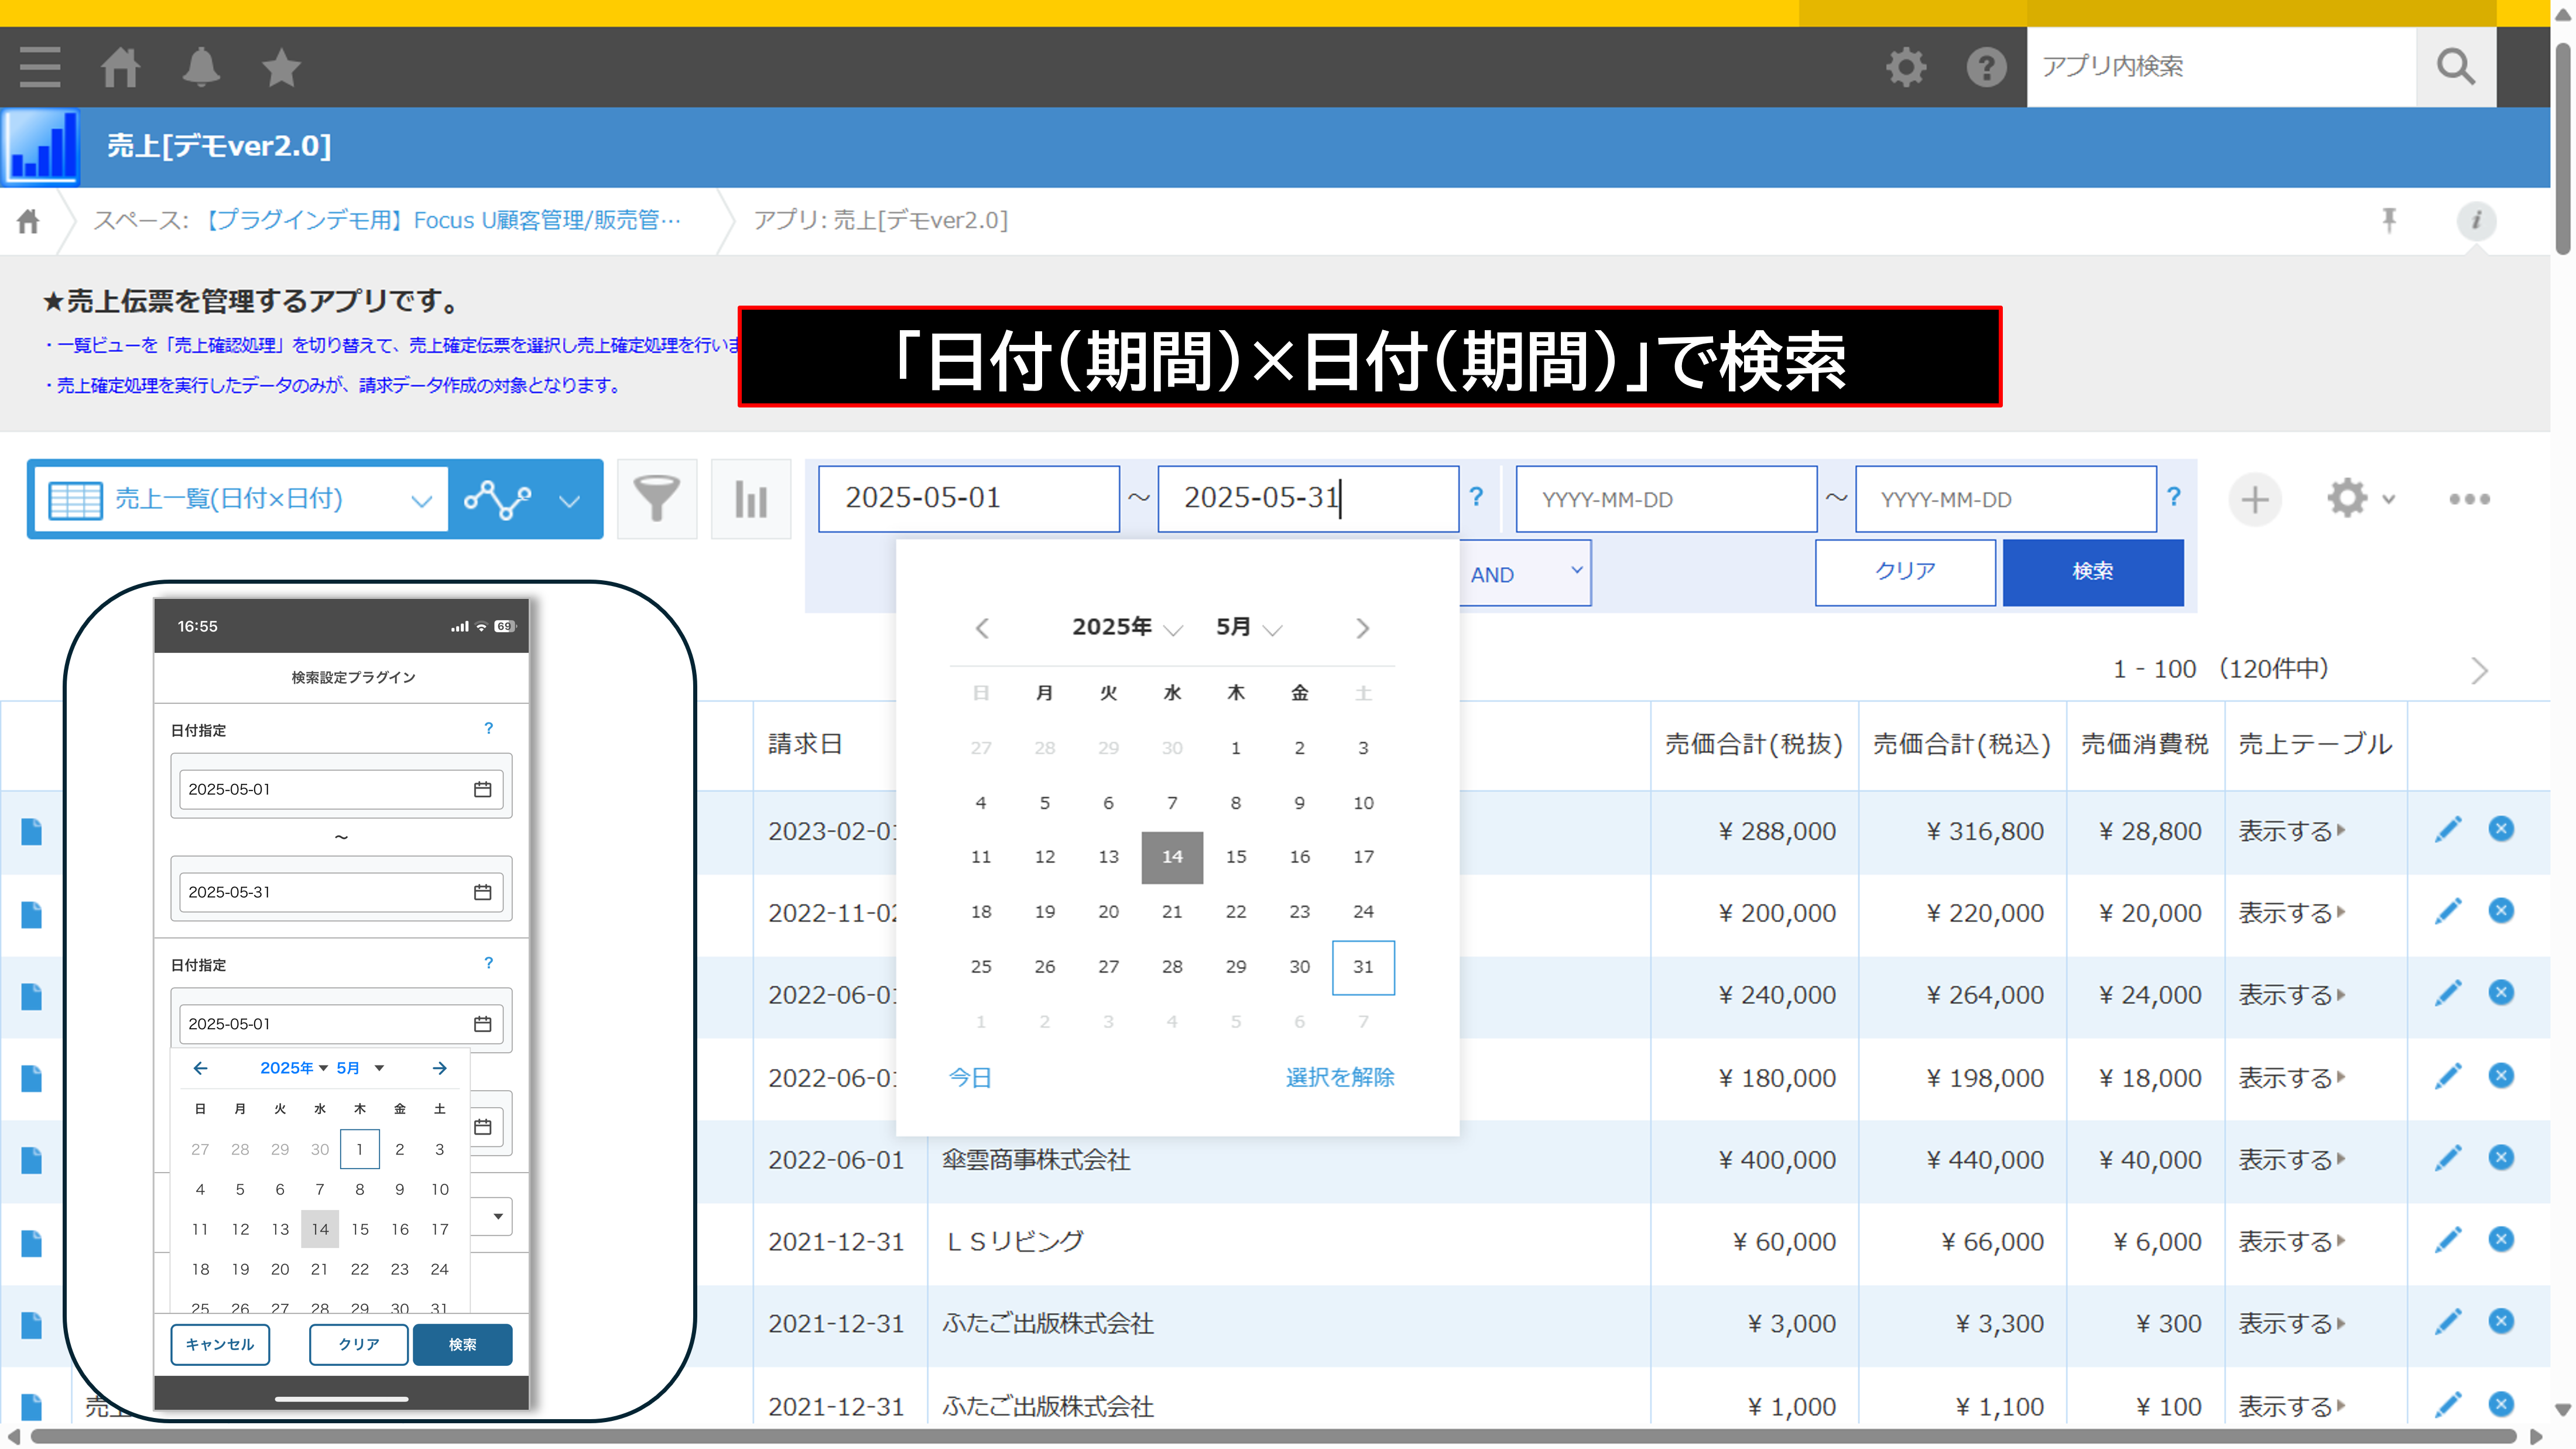Edit the LSリビング row
Viewport: 2576px width, 1449px height.
2447,1241
